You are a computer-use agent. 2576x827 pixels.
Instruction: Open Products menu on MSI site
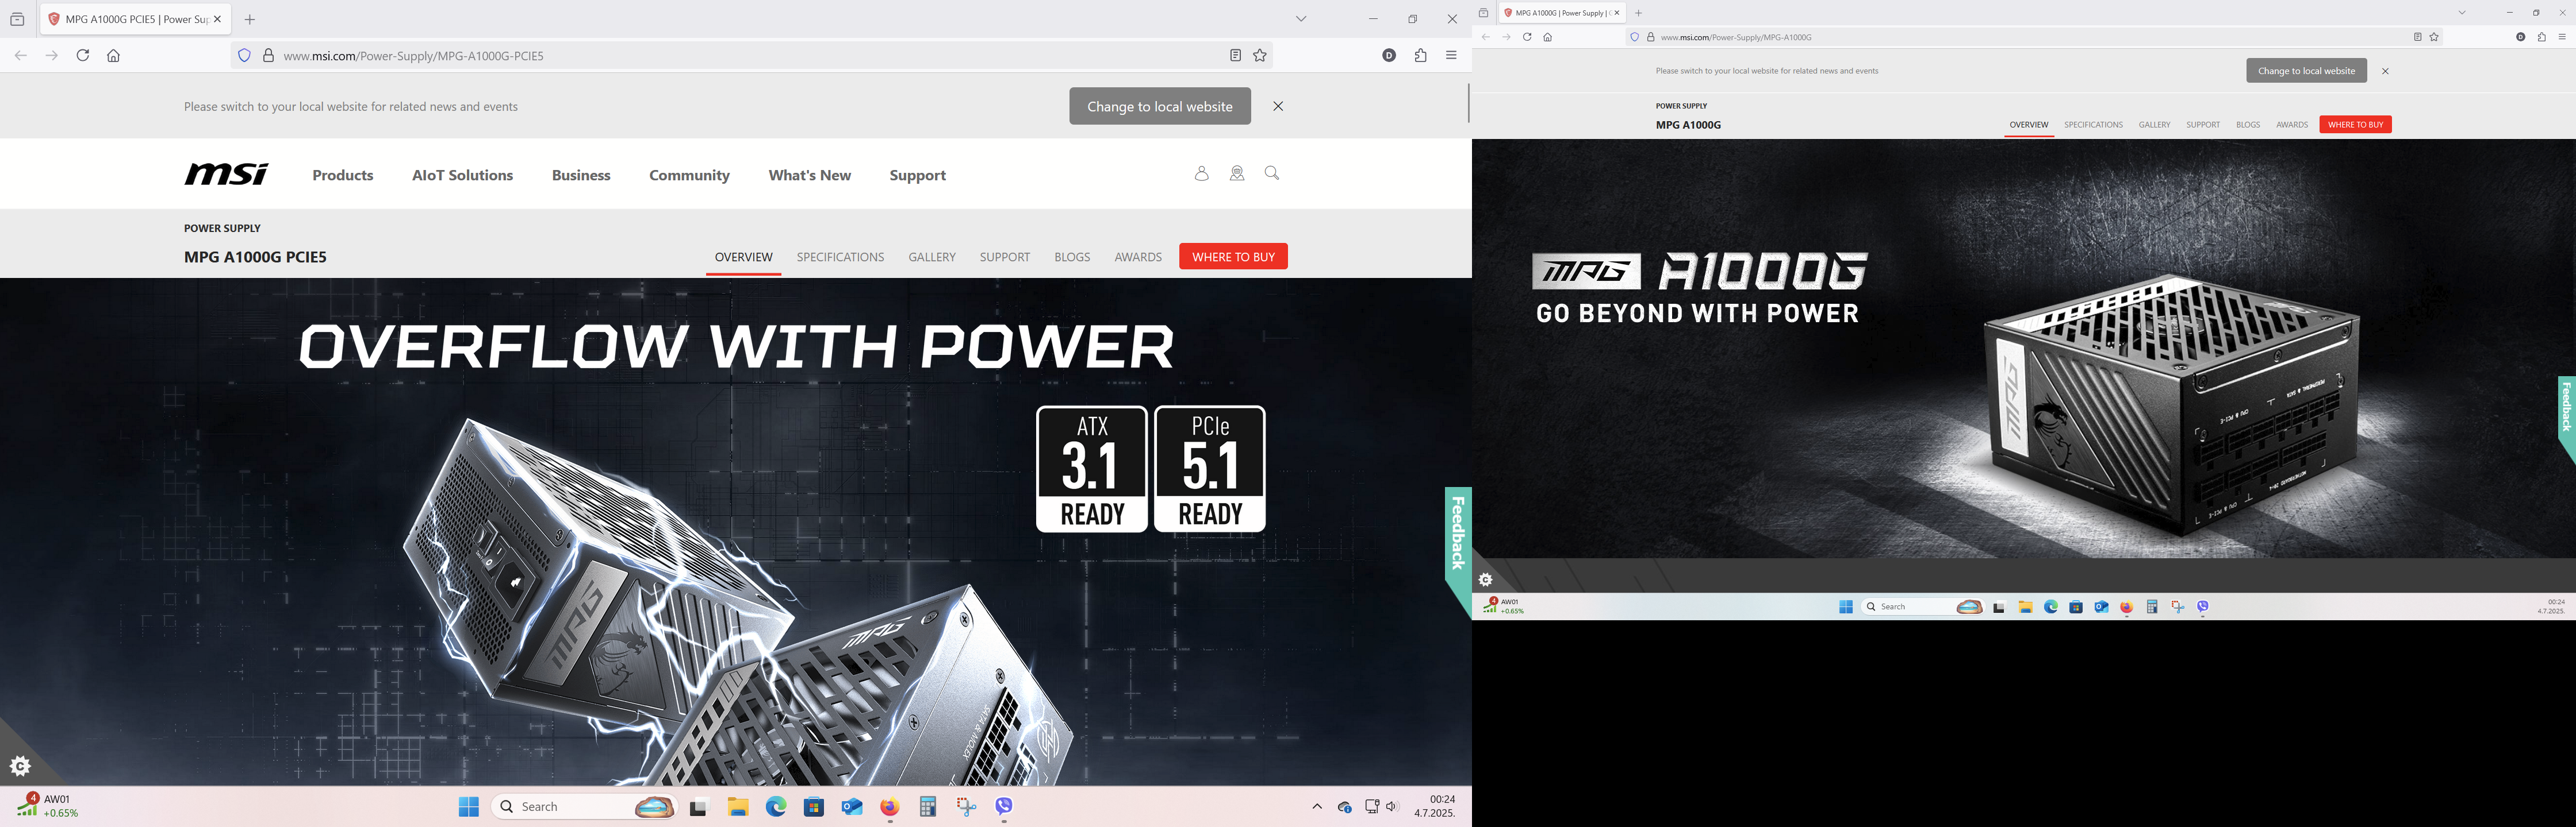point(343,175)
